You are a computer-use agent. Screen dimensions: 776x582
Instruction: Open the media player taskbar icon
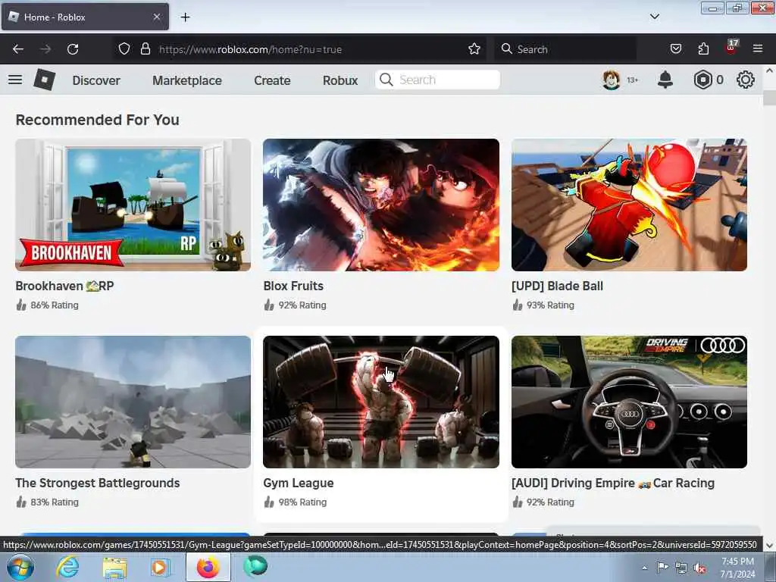159,567
